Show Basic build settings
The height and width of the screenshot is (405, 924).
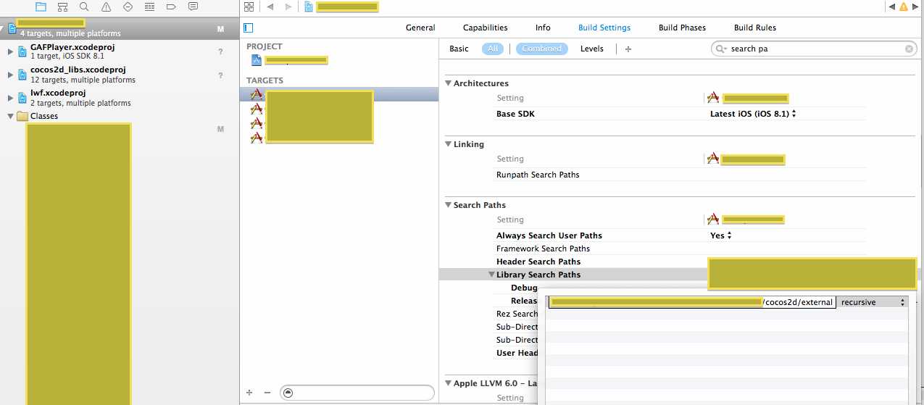pos(459,49)
